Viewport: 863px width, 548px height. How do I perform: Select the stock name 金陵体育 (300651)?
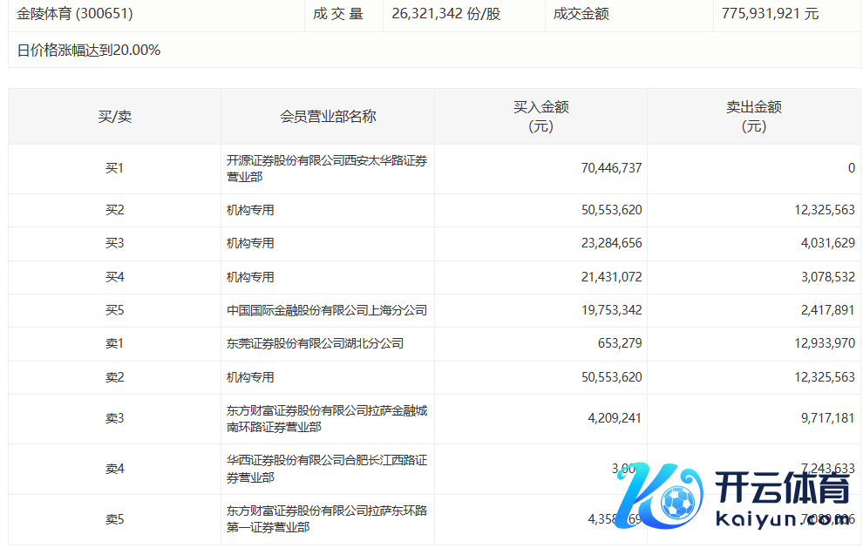tap(75, 14)
